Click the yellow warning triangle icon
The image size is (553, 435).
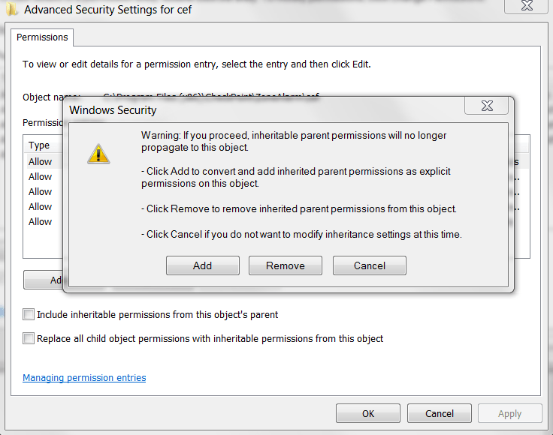click(x=98, y=154)
